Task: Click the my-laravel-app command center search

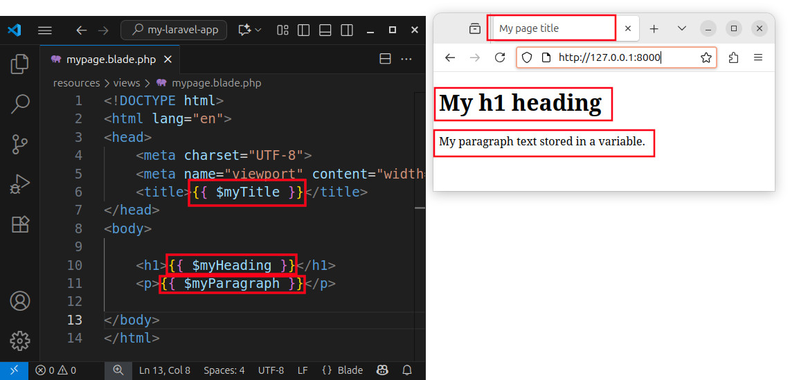Action: click(174, 30)
